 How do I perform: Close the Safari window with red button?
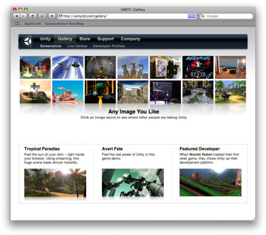point(15,10)
